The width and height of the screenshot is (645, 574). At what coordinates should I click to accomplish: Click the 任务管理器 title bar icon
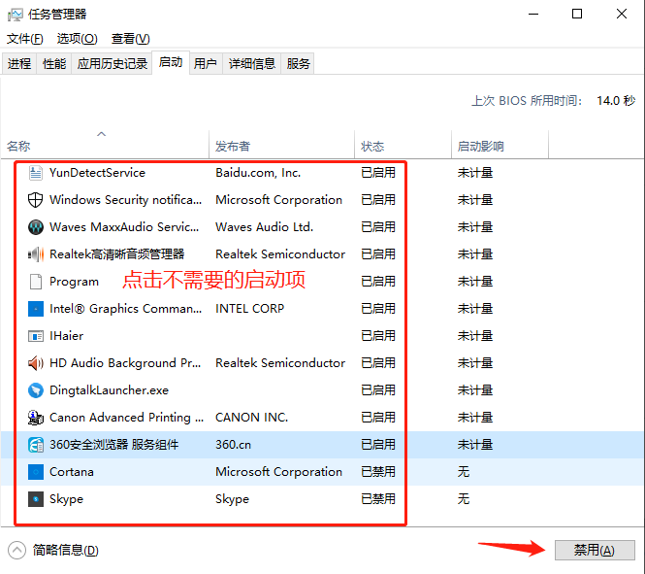[x=16, y=15]
